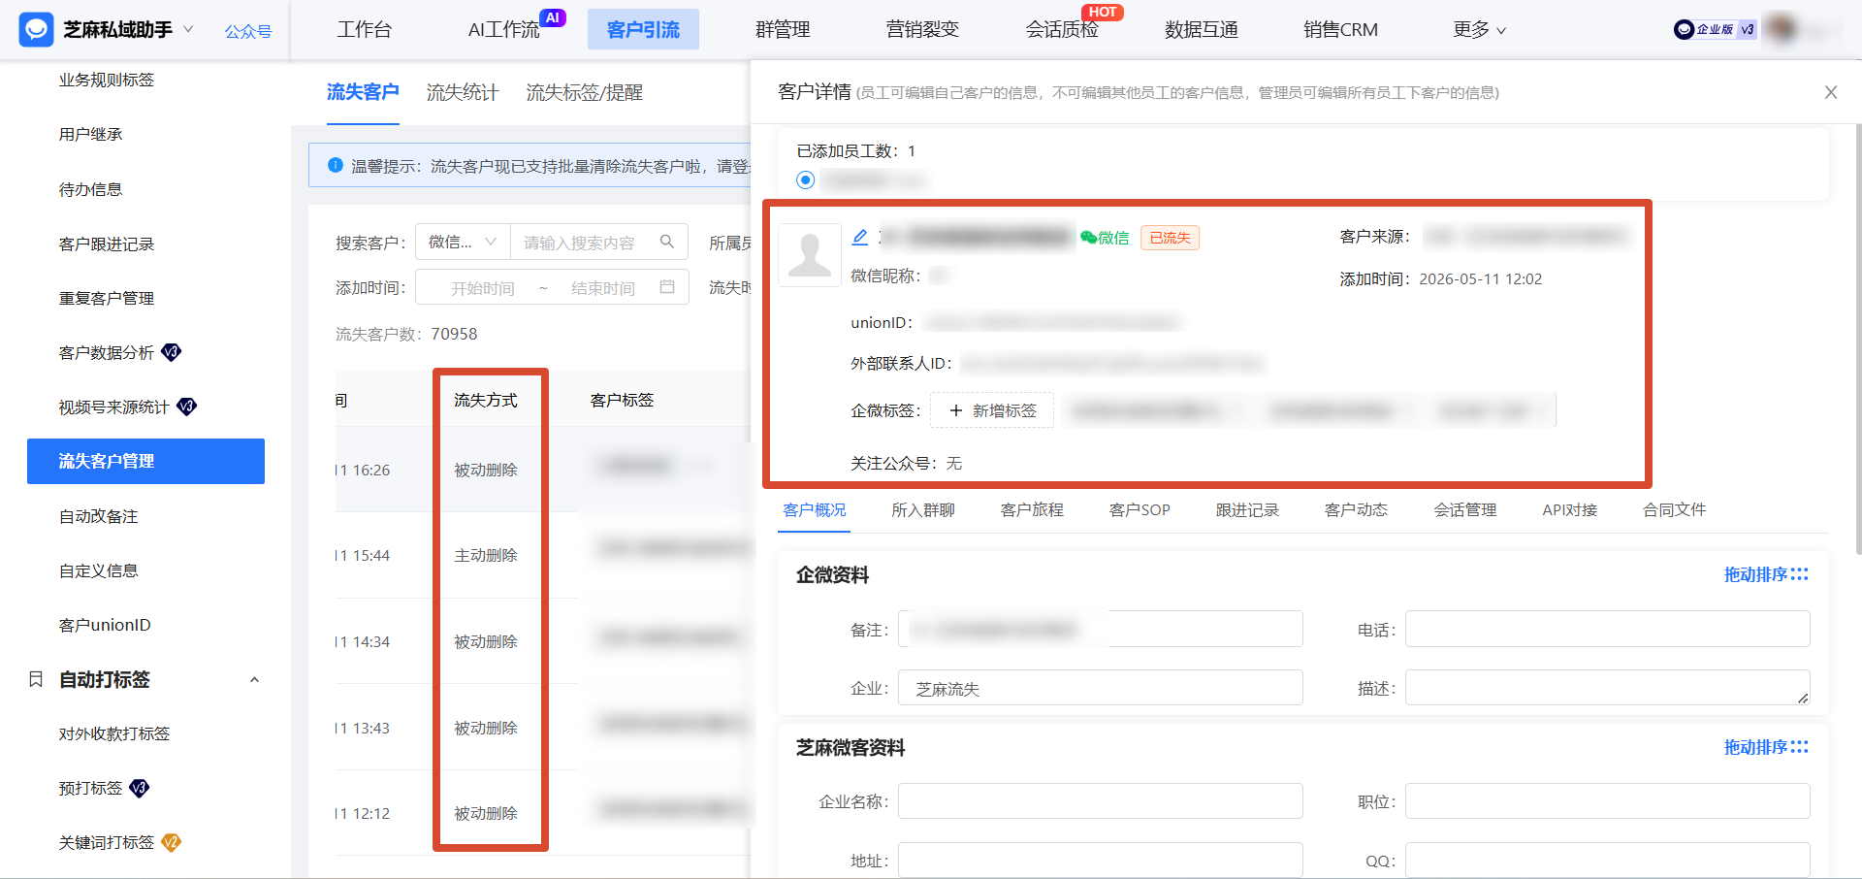This screenshot has height=879, width=1862.
Task: Click the 电话 input field
Action: pos(1607,629)
